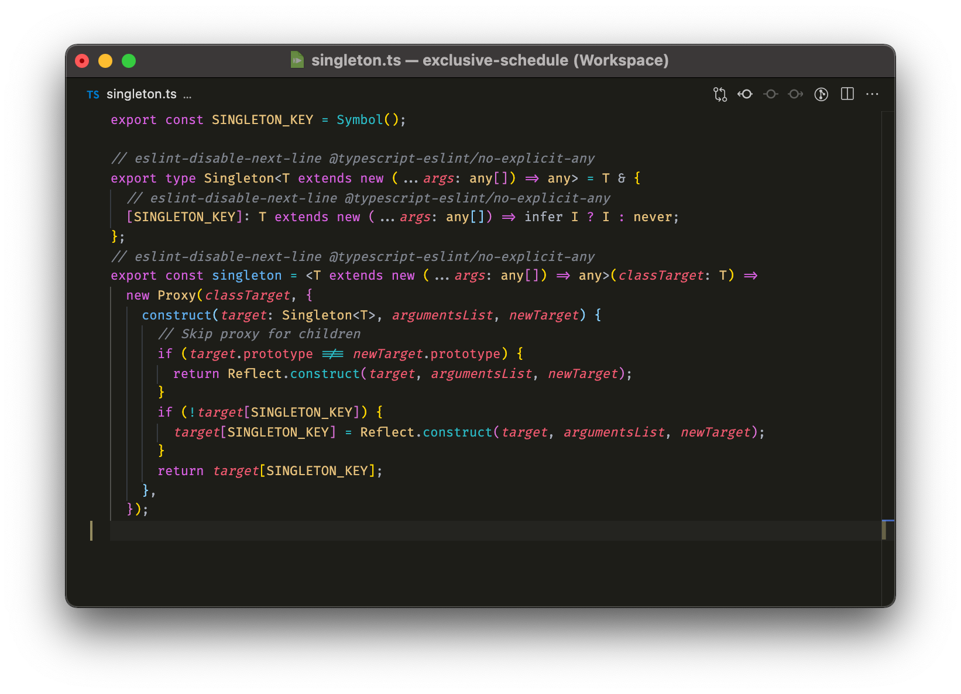Click the word Proxy in 'new Proxy('
Image resolution: width=961 pixels, height=694 pixels.
point(176,296)
